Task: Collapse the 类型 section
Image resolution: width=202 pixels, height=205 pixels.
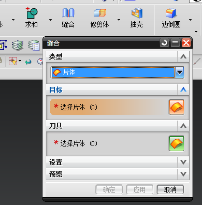Action: coord(183,56)
